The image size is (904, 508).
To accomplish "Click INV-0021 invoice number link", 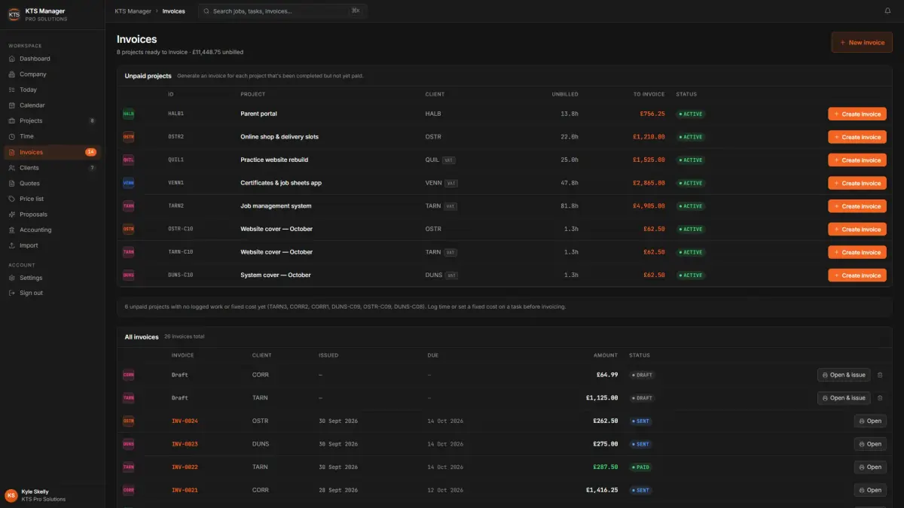I will (185, 490).
